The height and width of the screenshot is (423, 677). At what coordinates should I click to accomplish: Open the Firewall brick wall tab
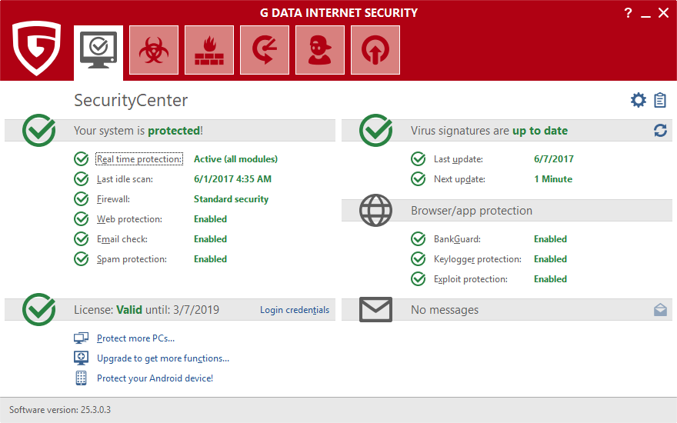click(x=209, y=50)
